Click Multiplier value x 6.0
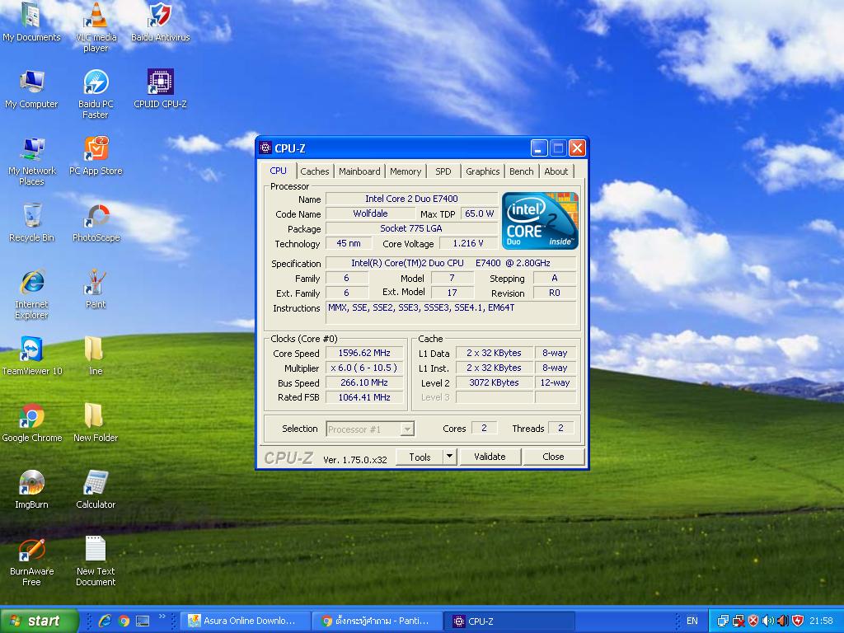The width and height of the screenshot is (844, 633). click(x=364, y=368)
